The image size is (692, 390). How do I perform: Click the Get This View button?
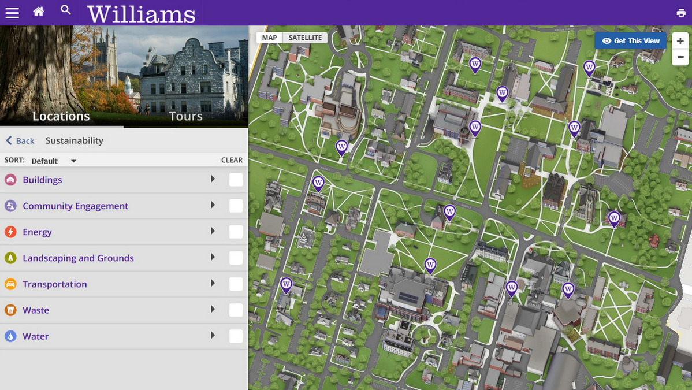(631, 41)
